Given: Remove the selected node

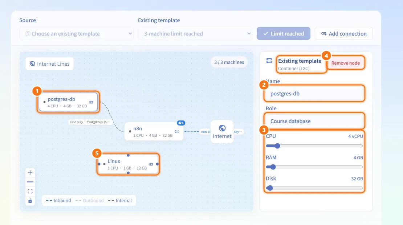Looking at the screenshot, I should pos(345,63).
